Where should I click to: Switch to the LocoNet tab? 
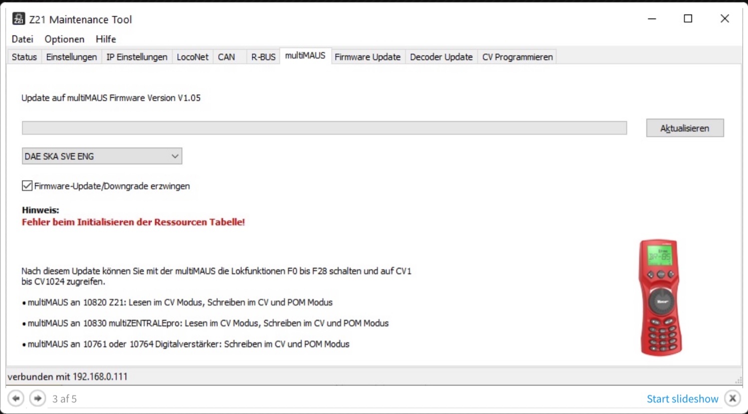[193, 57]
